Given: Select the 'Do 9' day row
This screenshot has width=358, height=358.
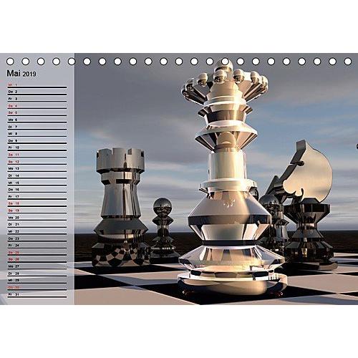Looking at the screenshot, I should point(37,141).
